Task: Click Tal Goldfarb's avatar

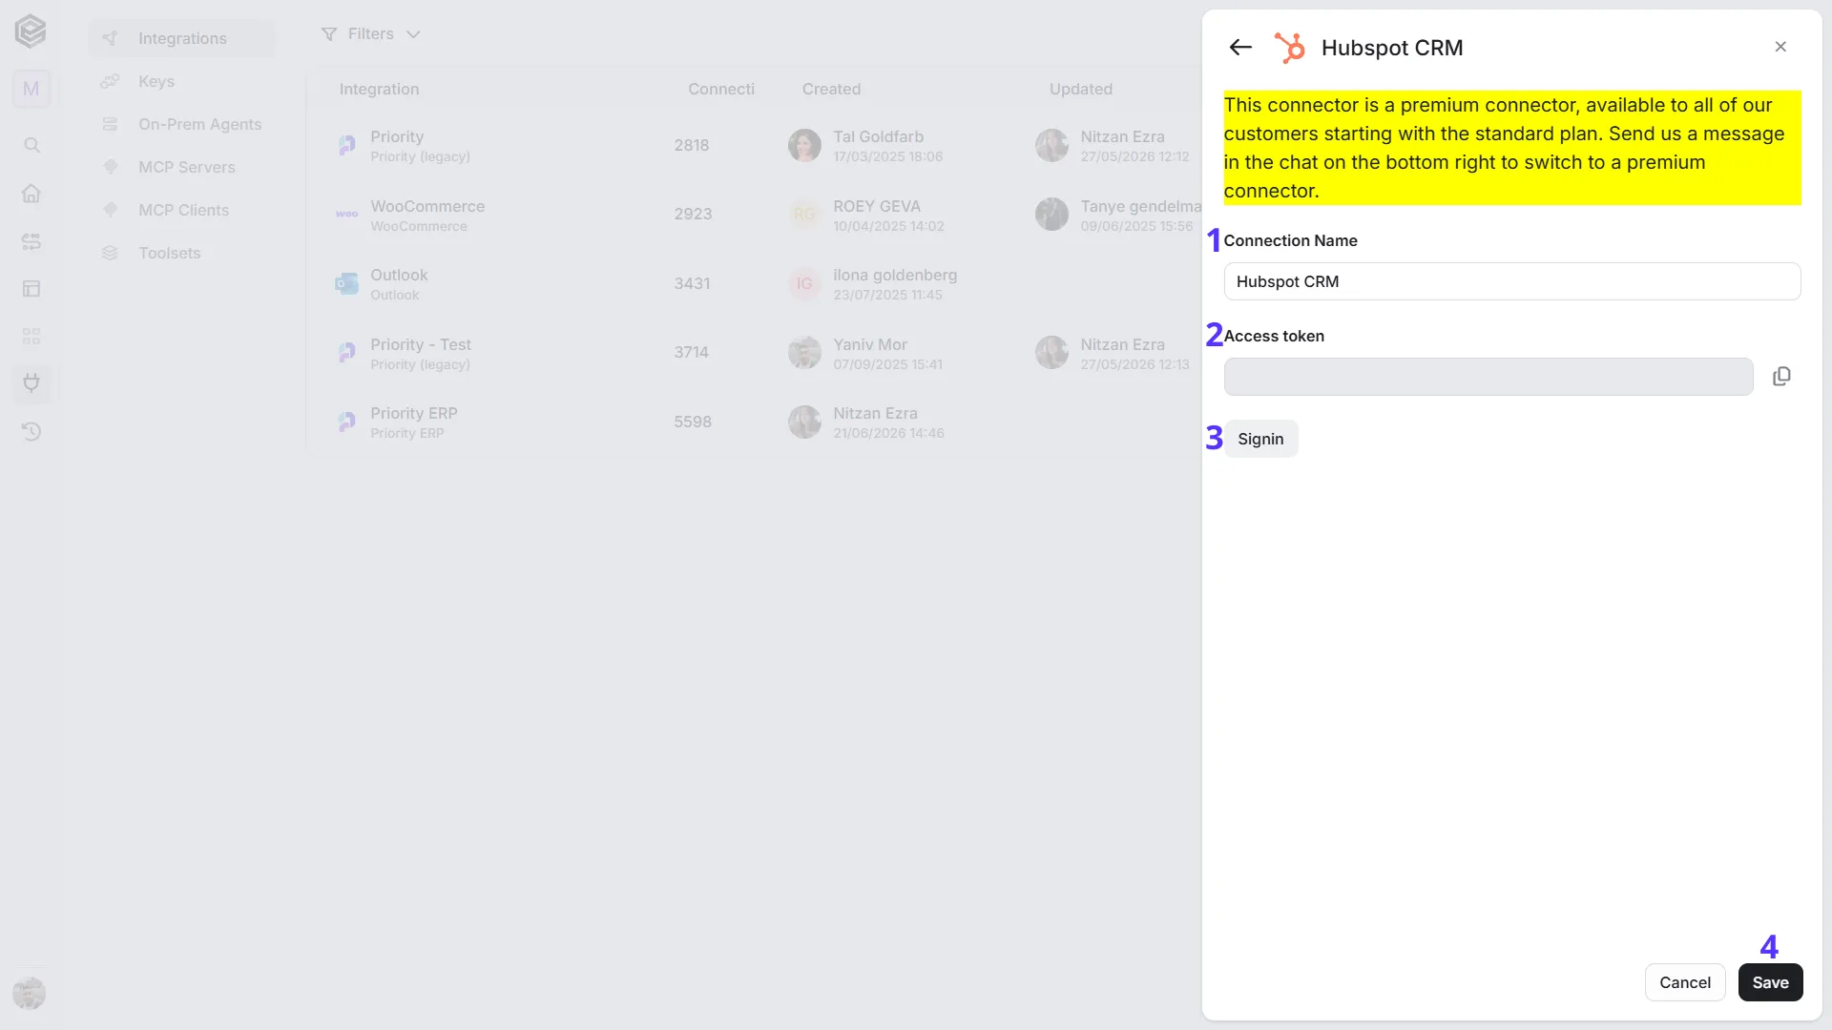Action: click(804, 146)
